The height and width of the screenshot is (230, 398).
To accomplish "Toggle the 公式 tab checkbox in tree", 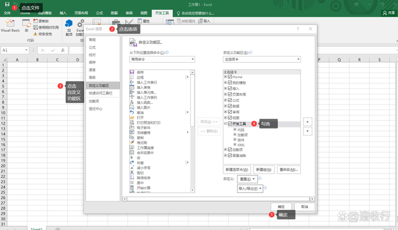I will pyautogui.click(x=229, y=100).
